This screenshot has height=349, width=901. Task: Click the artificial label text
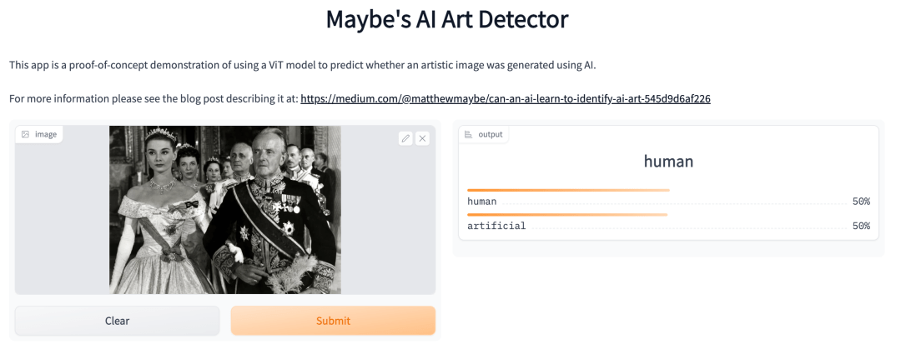point(496,227)
